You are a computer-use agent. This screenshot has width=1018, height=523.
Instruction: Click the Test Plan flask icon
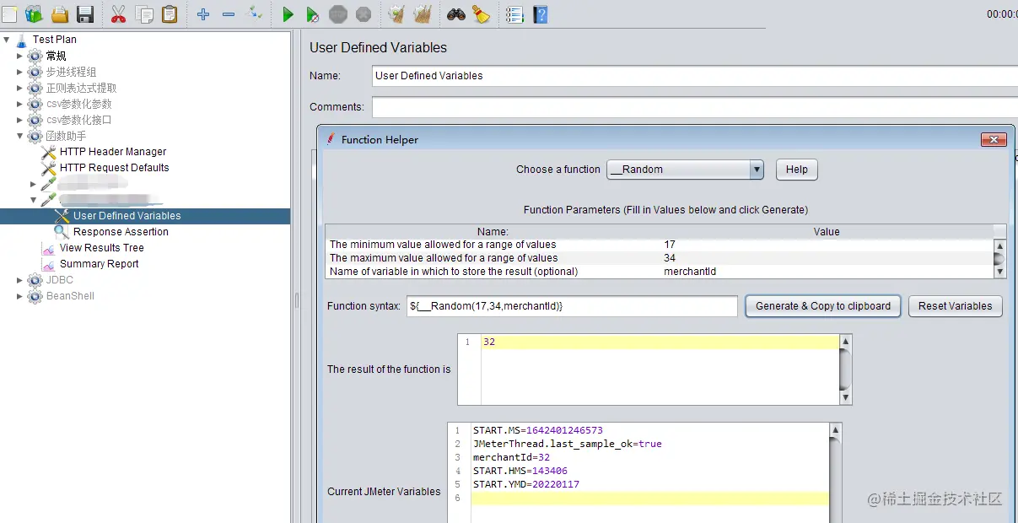pyautogui.click(x=22, y=40)
